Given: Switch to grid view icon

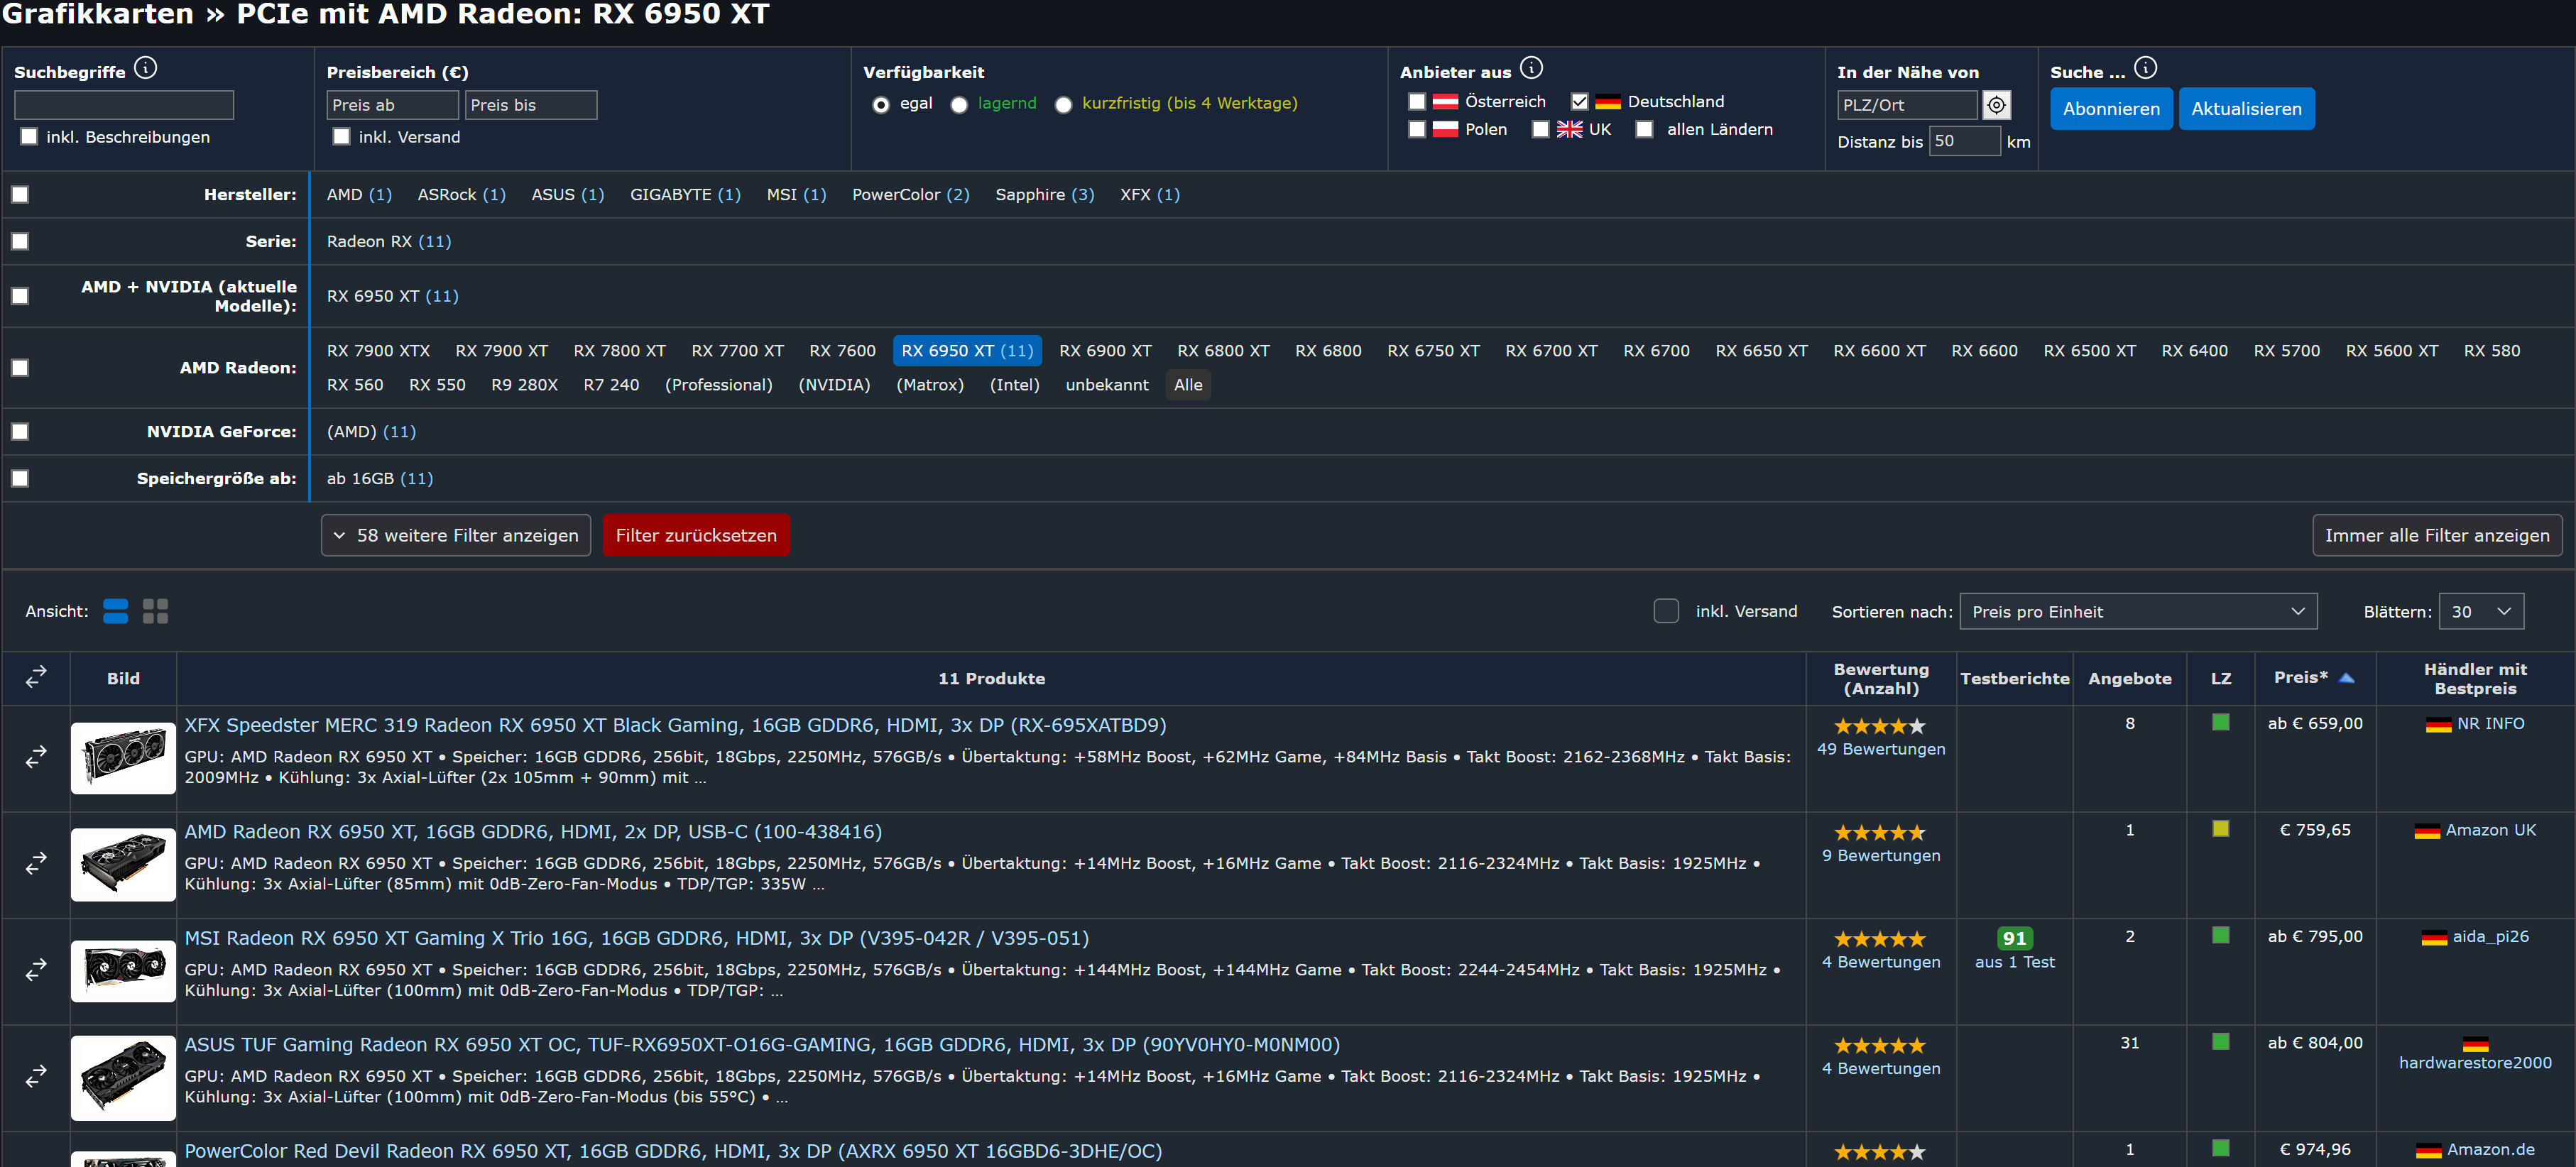Looking at the screenshot, I should pyautogui.click(x=155, y=611).
